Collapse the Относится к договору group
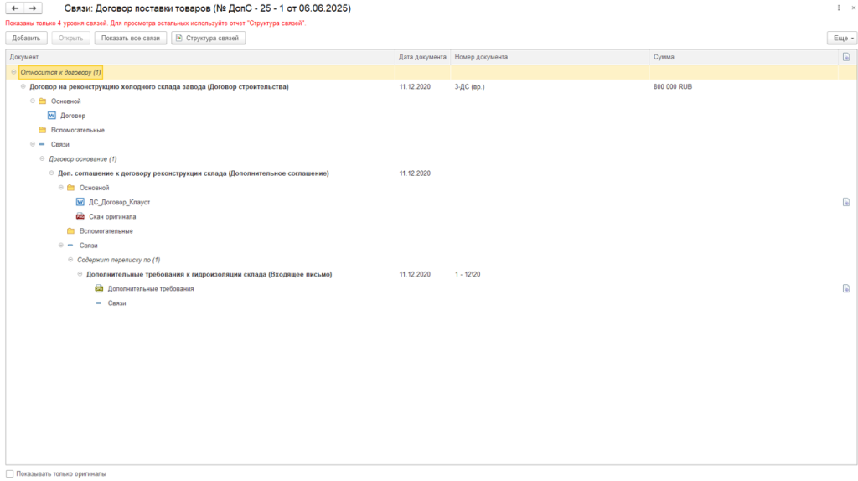 (13, 72)
